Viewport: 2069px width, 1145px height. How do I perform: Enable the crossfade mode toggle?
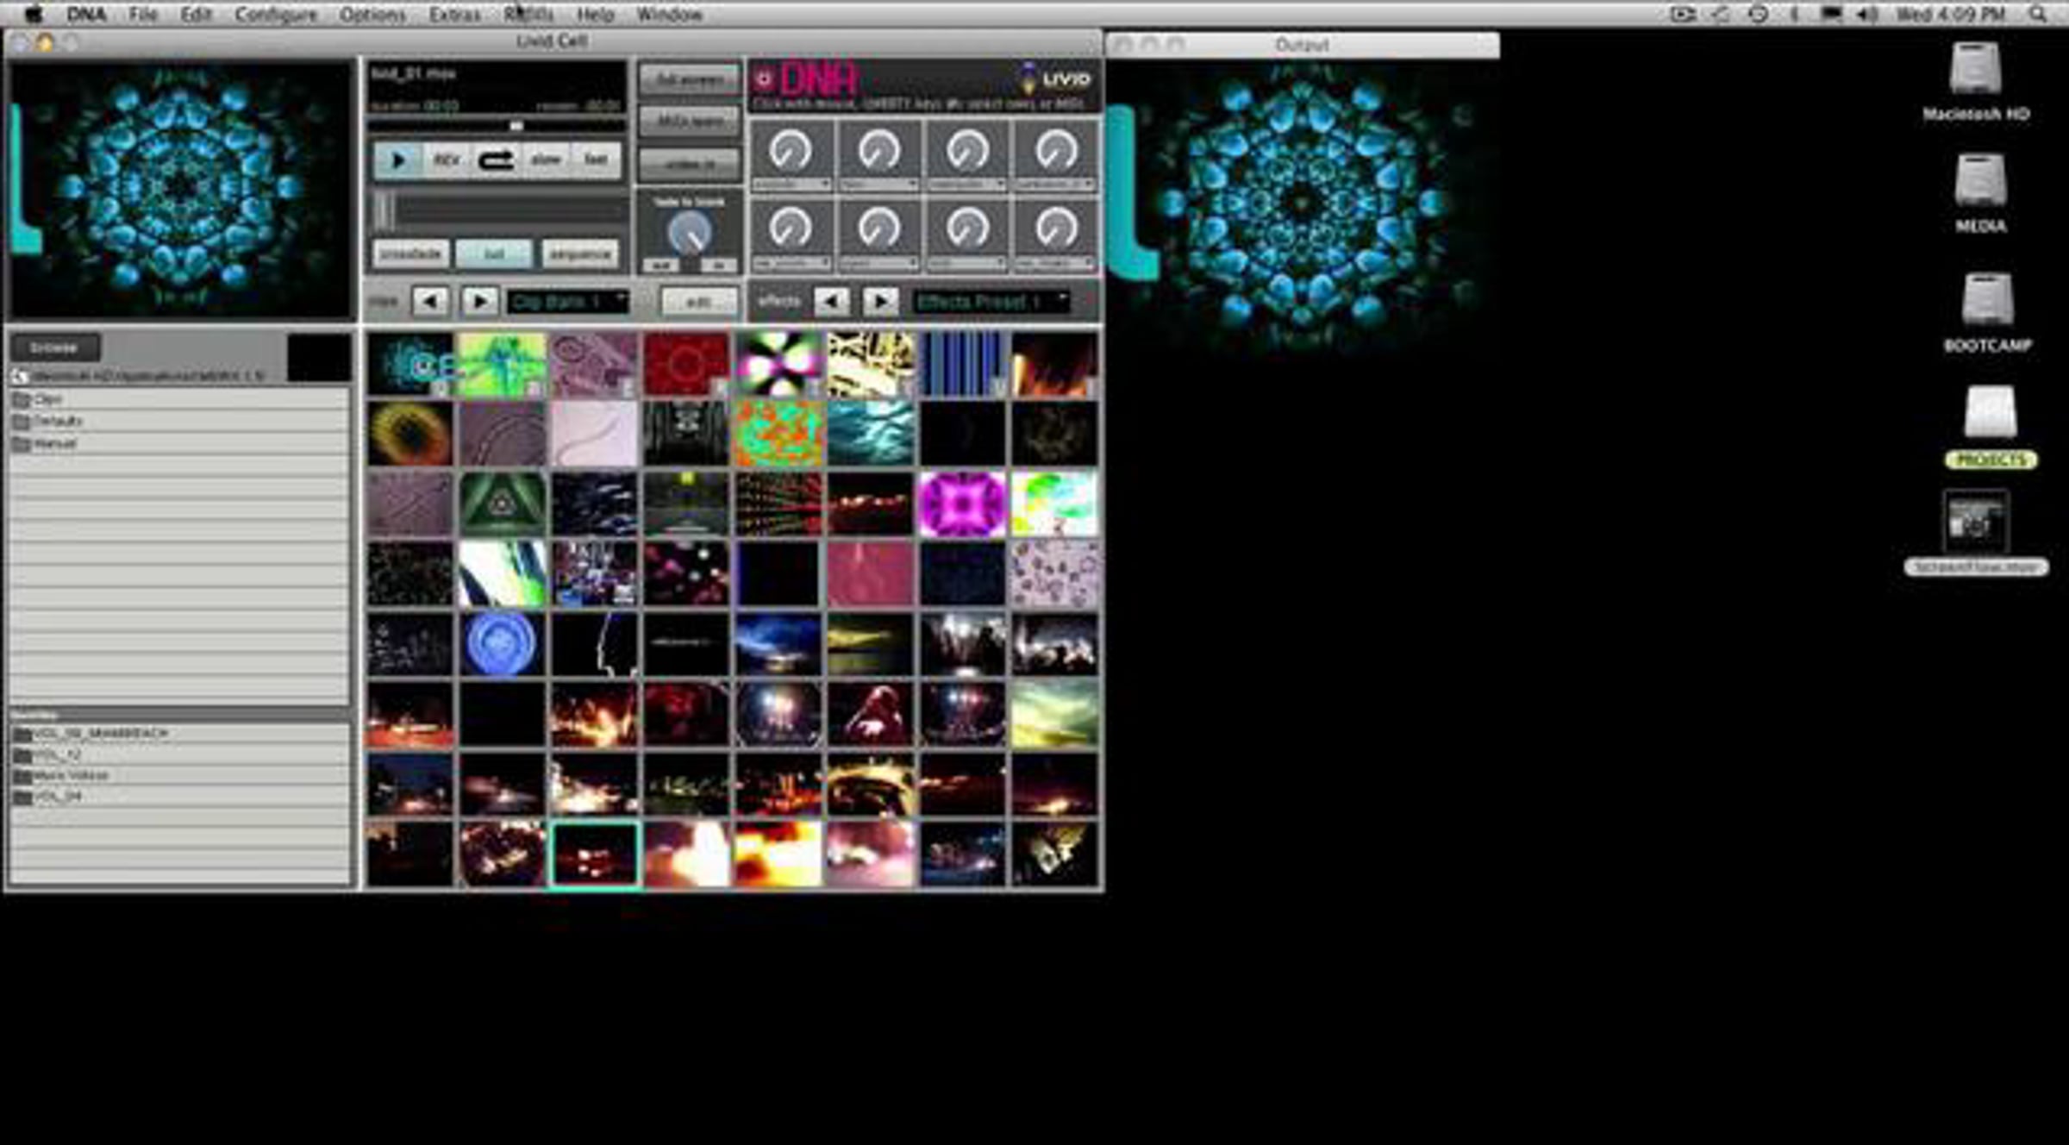(x=411, y=254)
